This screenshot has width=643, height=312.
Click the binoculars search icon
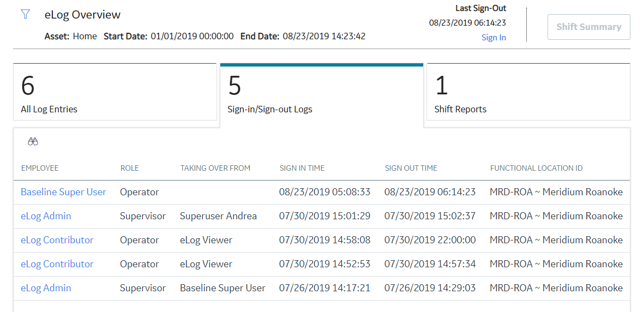click(33, 142)
